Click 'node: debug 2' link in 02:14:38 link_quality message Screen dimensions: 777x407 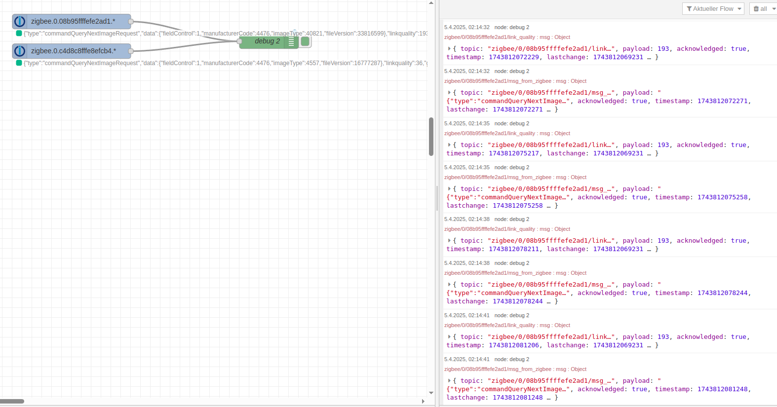511,220
